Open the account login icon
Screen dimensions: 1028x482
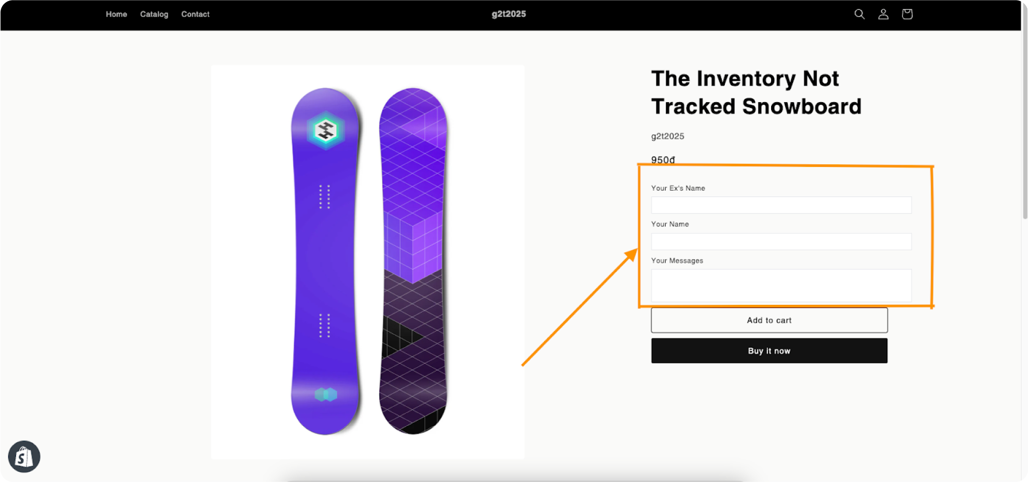pos(883,15)
